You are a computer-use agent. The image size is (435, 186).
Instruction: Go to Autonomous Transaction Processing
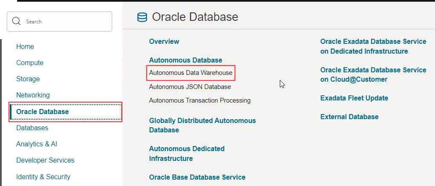(200, 100)
